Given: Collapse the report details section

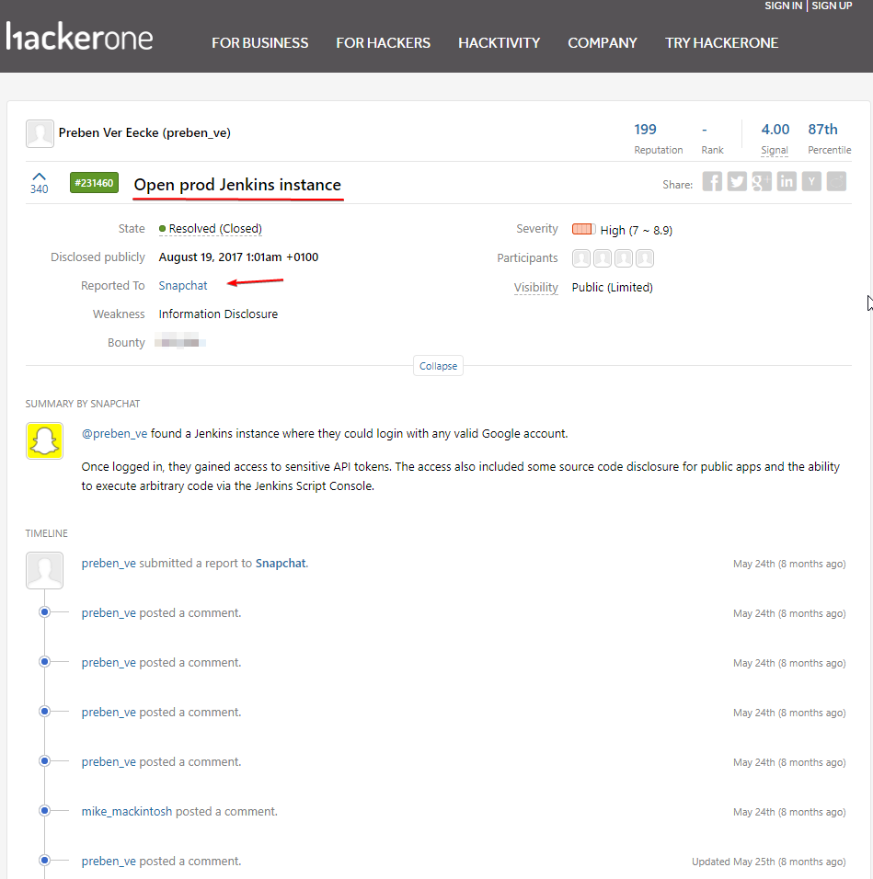Looking at the screenshot, I should (x=439, y=366).
